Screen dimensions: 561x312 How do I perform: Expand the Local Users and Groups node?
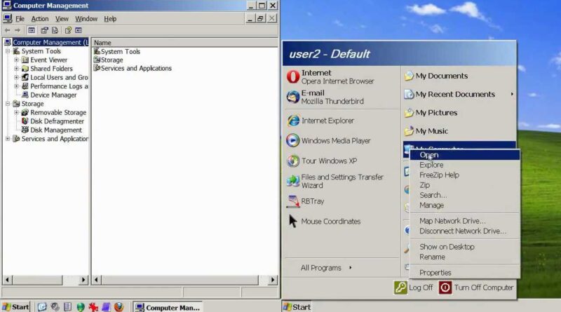point(16,77)
